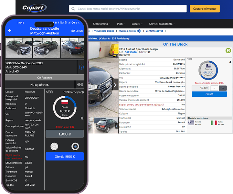Toggle the Muzică activată option
This screenshot has width=233, height=194.
click(127, 31)
